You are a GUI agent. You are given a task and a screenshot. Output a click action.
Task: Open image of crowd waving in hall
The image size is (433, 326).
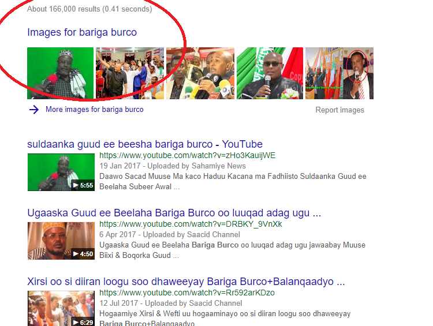[130, 73]
